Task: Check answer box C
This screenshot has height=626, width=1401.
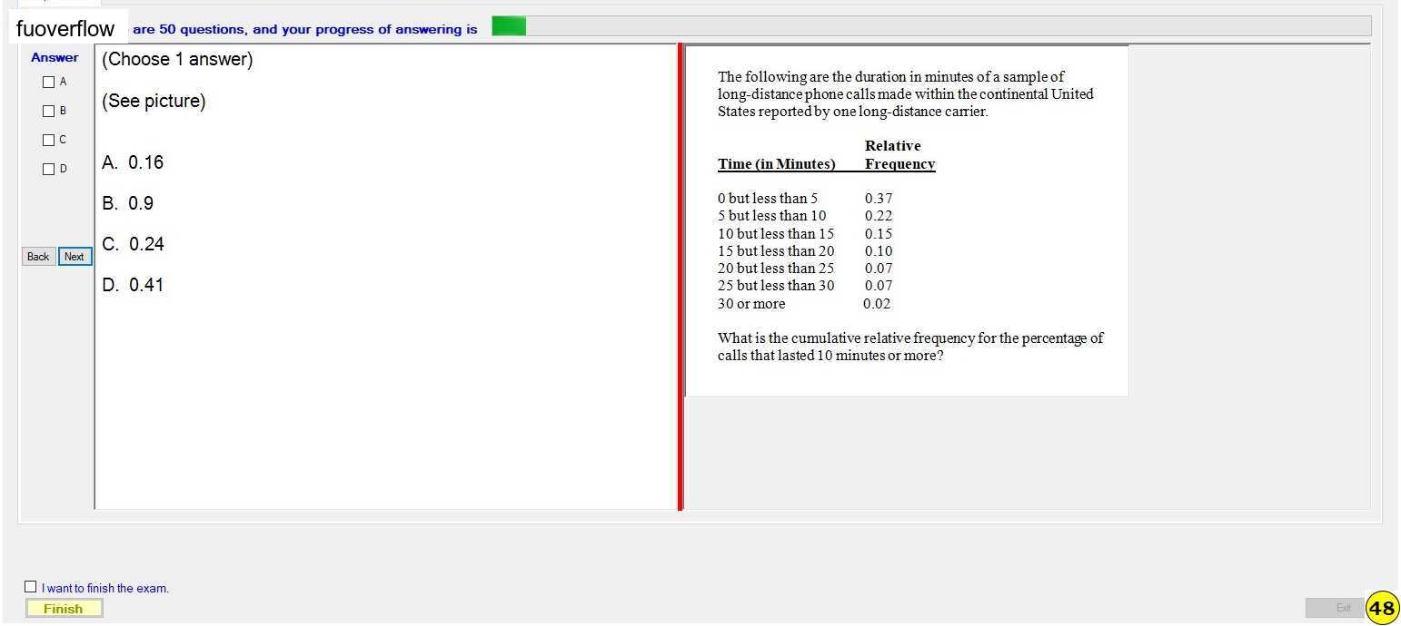Action: [49, 140]
